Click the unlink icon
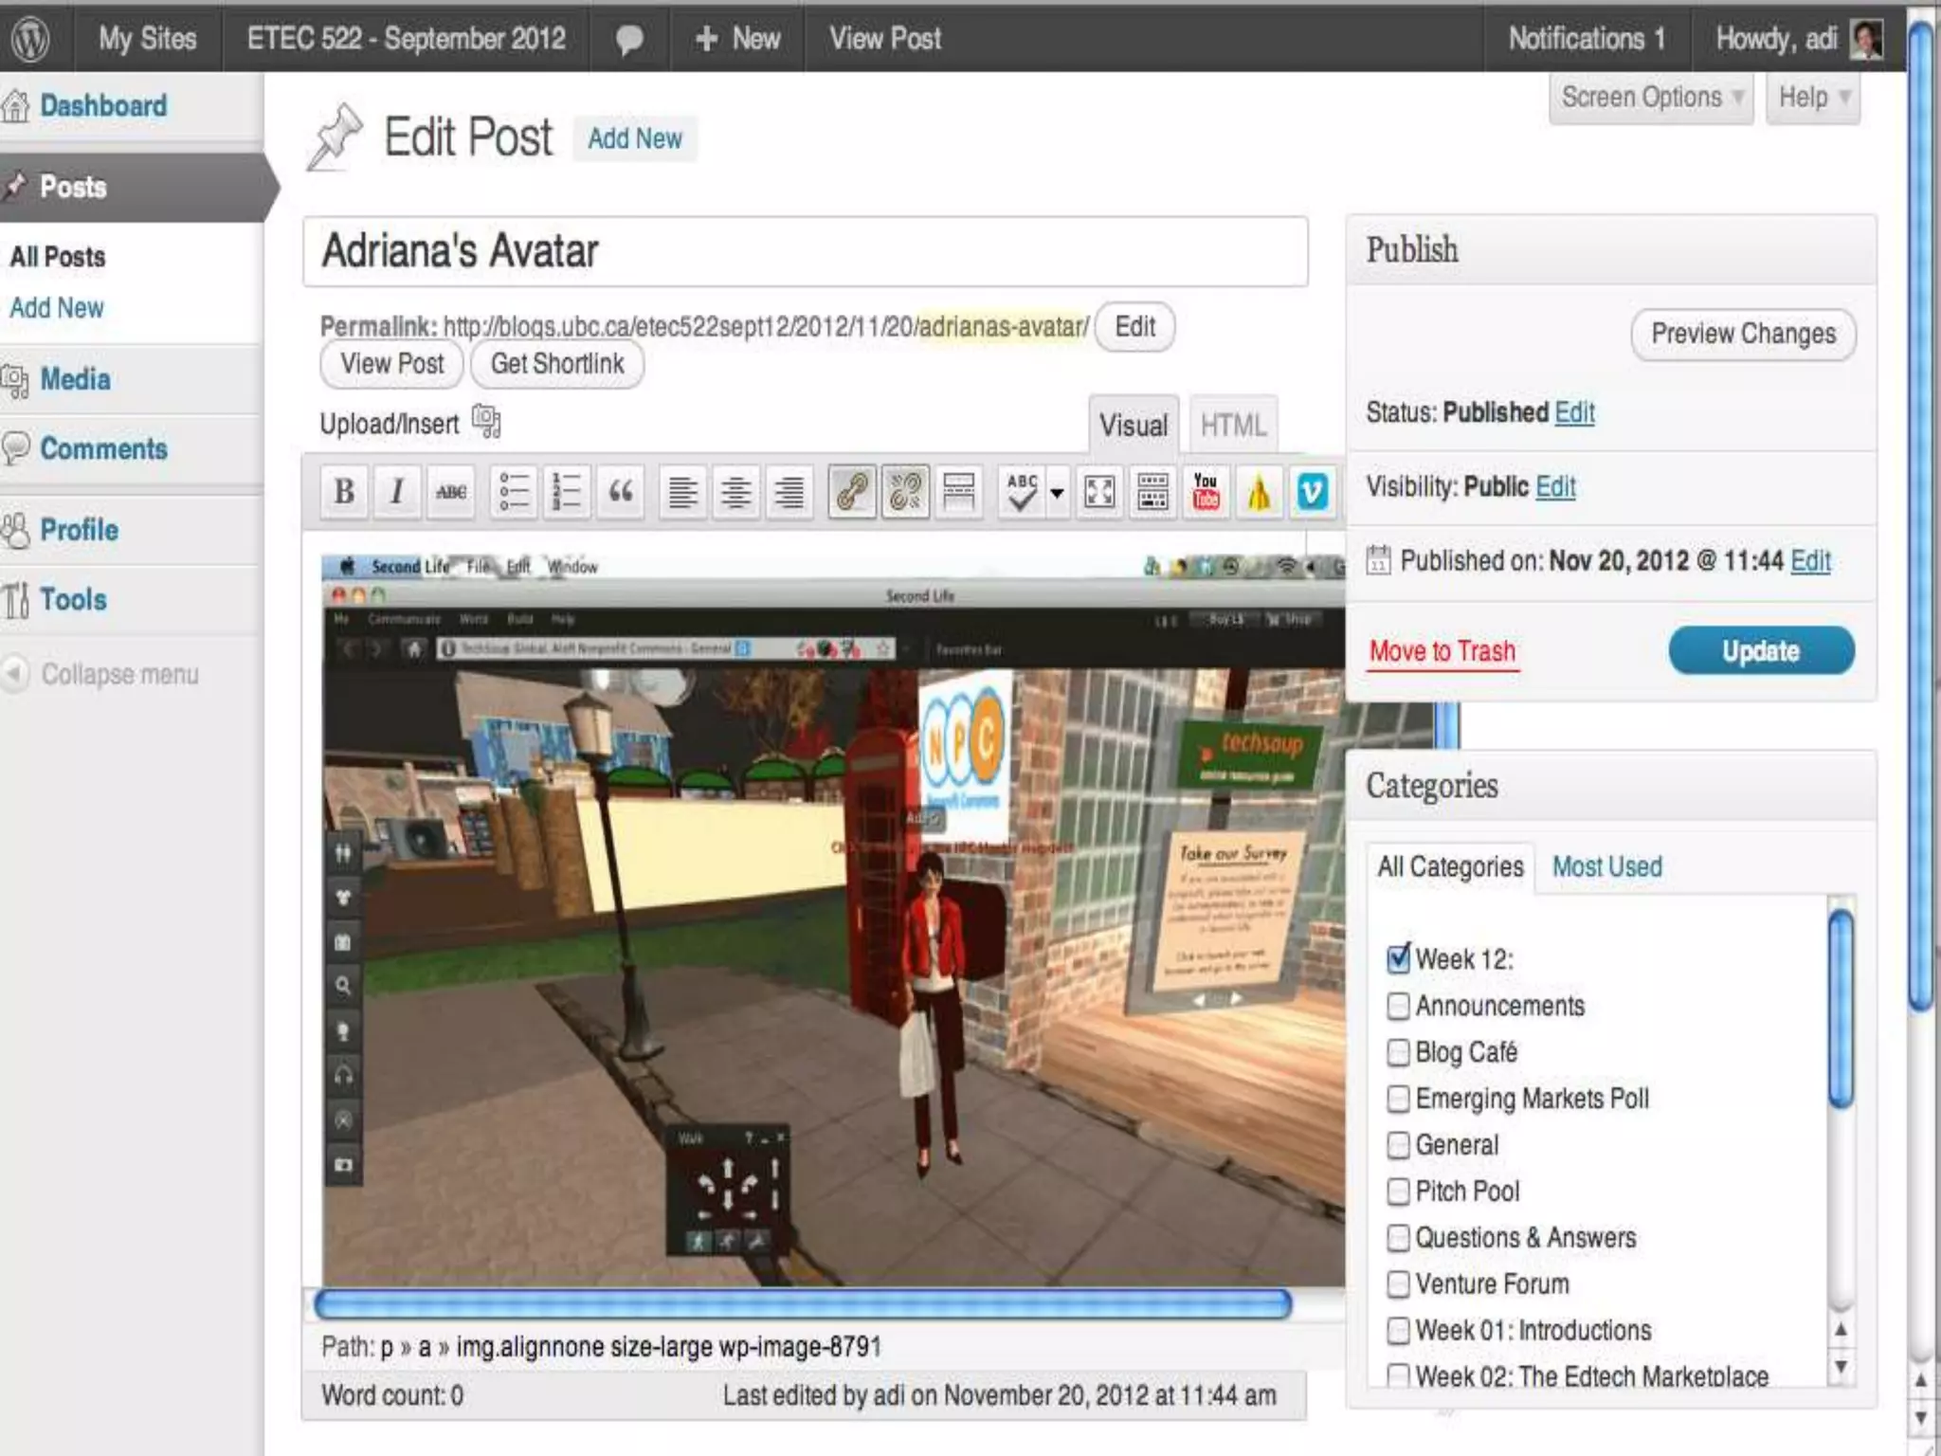Viewport: 1941px width, 1456px height. click(905, 491)
